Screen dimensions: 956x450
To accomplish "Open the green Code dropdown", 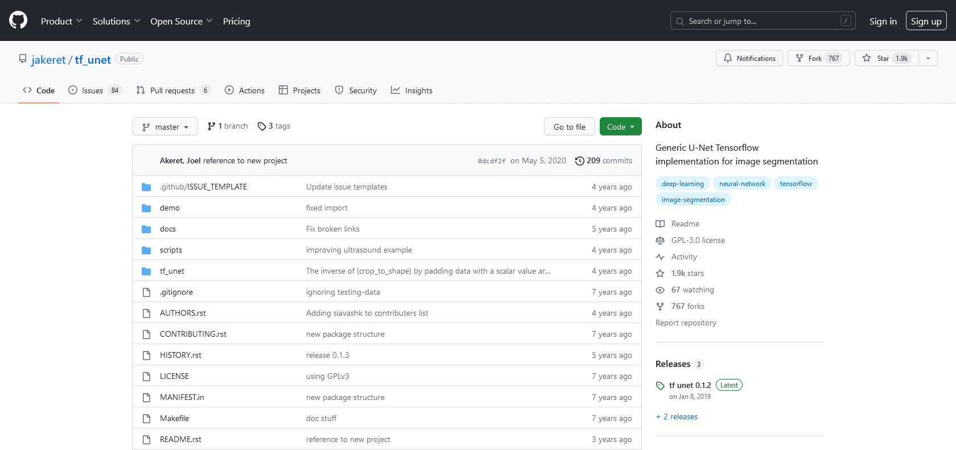I will tap(621, 126).
